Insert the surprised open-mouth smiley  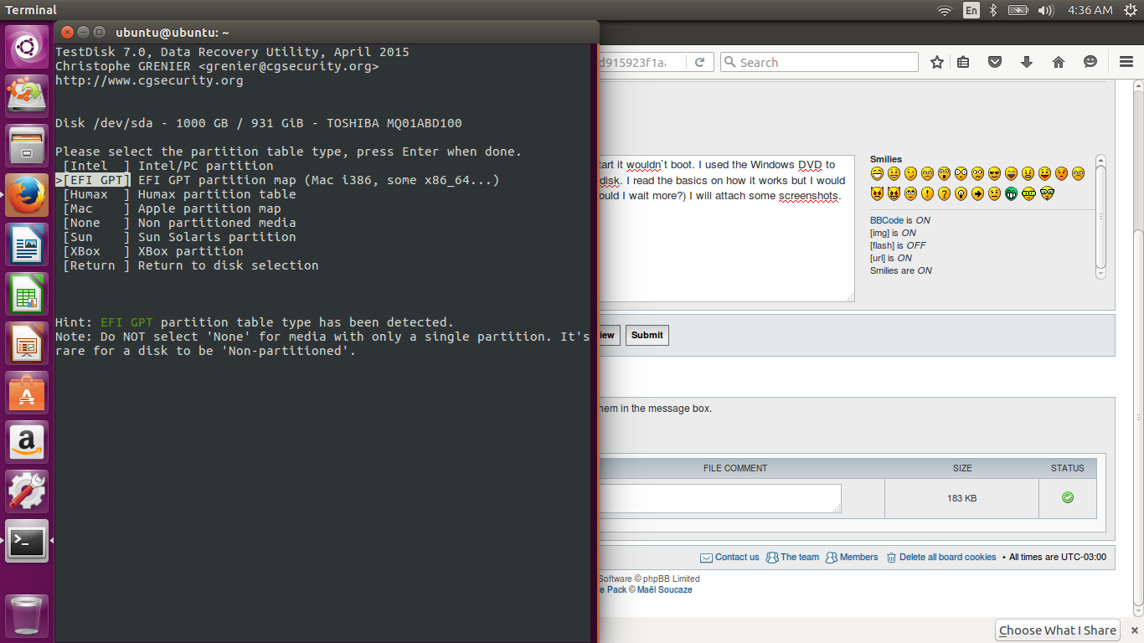[944, 173]
